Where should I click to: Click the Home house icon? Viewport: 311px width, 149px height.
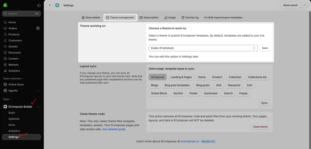(x=5, y=22)
